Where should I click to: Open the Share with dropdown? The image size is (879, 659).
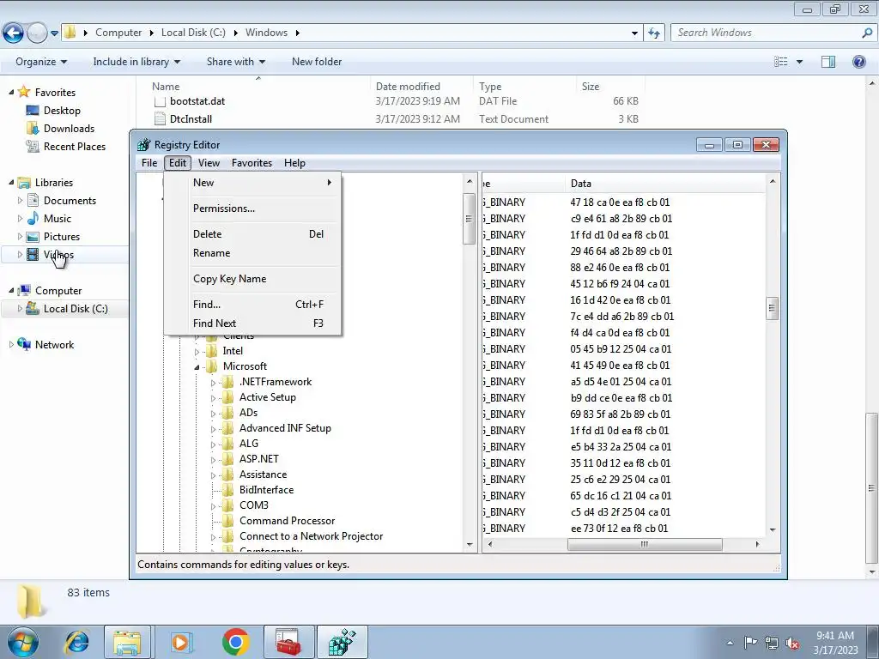236,62
